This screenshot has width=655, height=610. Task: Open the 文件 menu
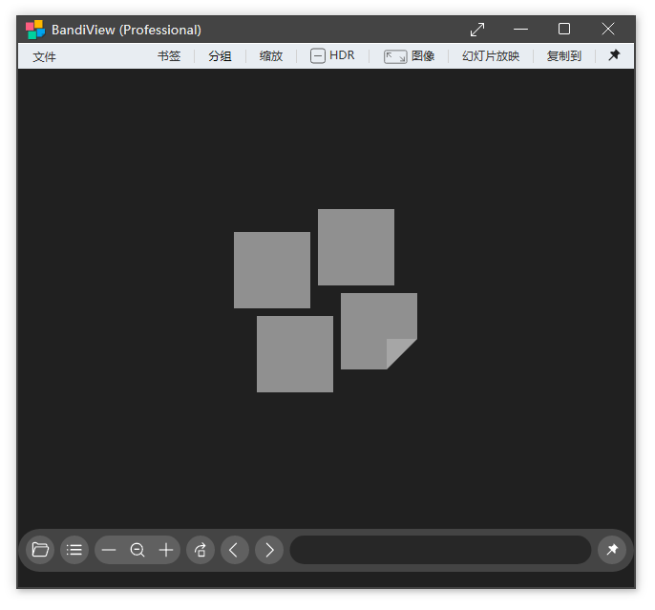pyautogui.click(x=45, y=56)
